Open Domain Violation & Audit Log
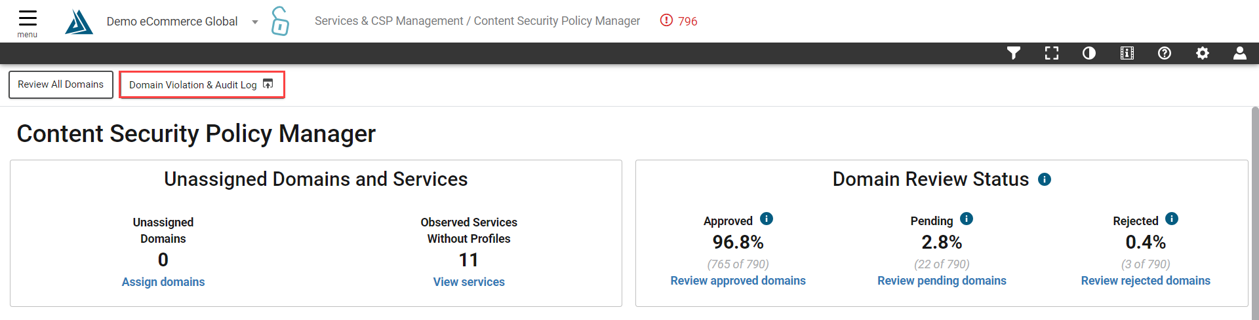1259x320 pixels. click(x=202, y=85)
